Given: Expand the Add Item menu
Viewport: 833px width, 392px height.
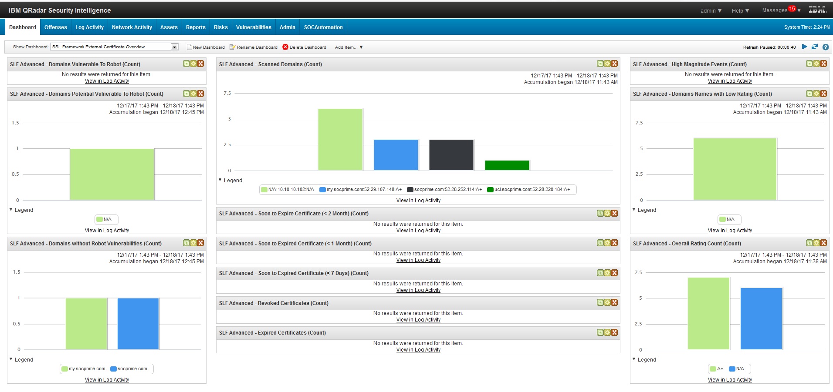Looking at the screenshot, I should click(x=349, y=47).
